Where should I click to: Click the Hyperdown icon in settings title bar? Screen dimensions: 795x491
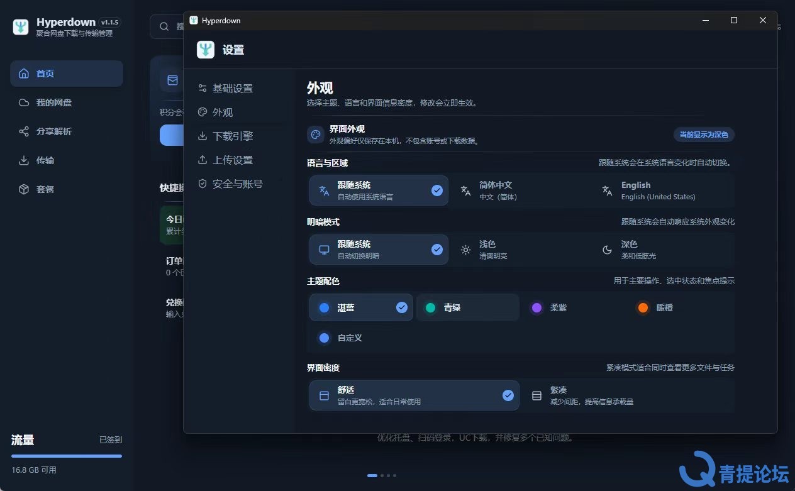[194, 21]
